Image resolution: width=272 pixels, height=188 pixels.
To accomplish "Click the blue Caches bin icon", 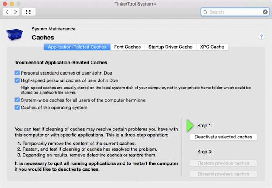I will (x=14, y=34).
